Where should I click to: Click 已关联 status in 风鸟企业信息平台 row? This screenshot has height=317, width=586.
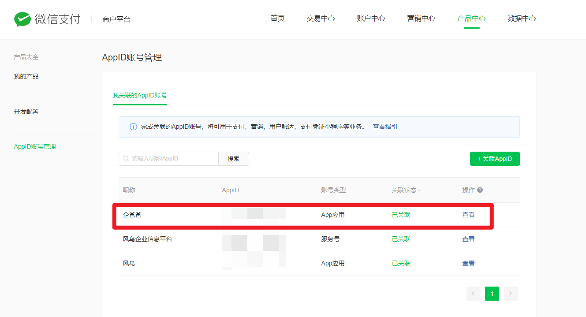(401, 239)
